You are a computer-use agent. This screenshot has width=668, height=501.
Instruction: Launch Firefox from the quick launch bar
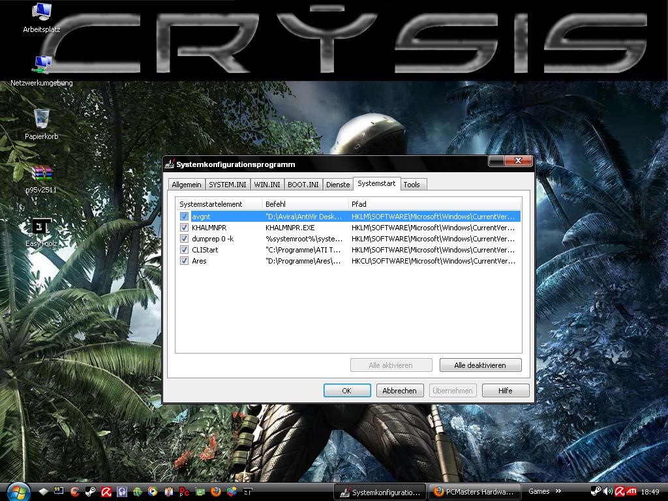click(215, 492)
